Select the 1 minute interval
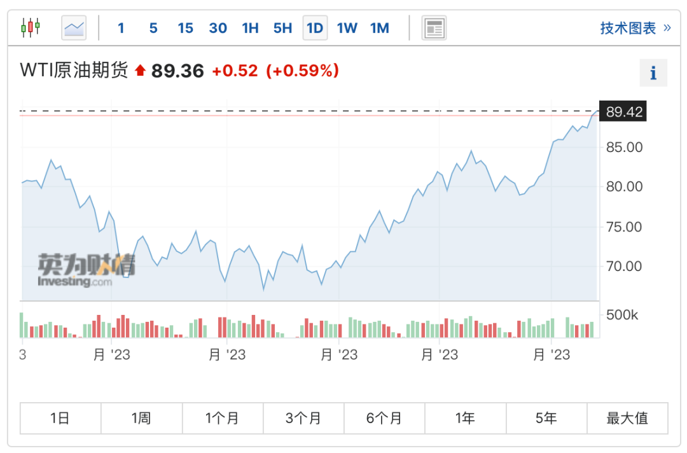 (x=121, y=28)
